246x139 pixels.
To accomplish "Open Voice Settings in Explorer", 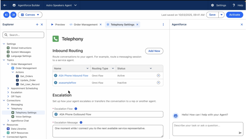I will [23, 117].
